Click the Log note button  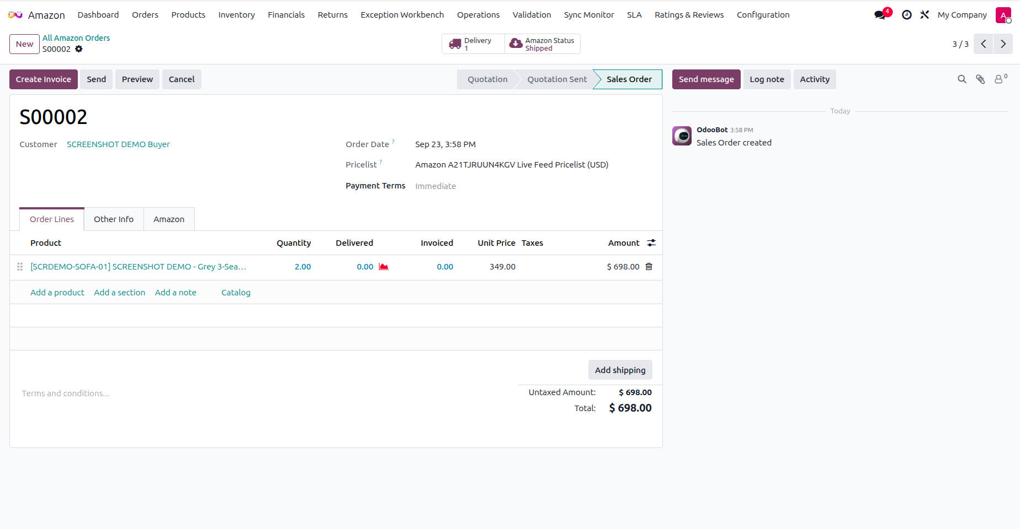(x=767, y=79)
